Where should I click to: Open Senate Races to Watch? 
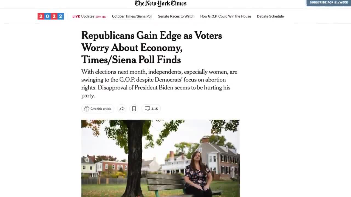click(176, 16)
